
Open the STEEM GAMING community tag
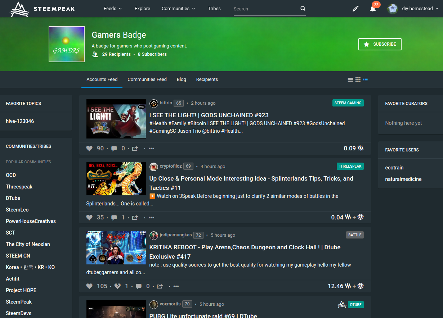coord(348,103)
